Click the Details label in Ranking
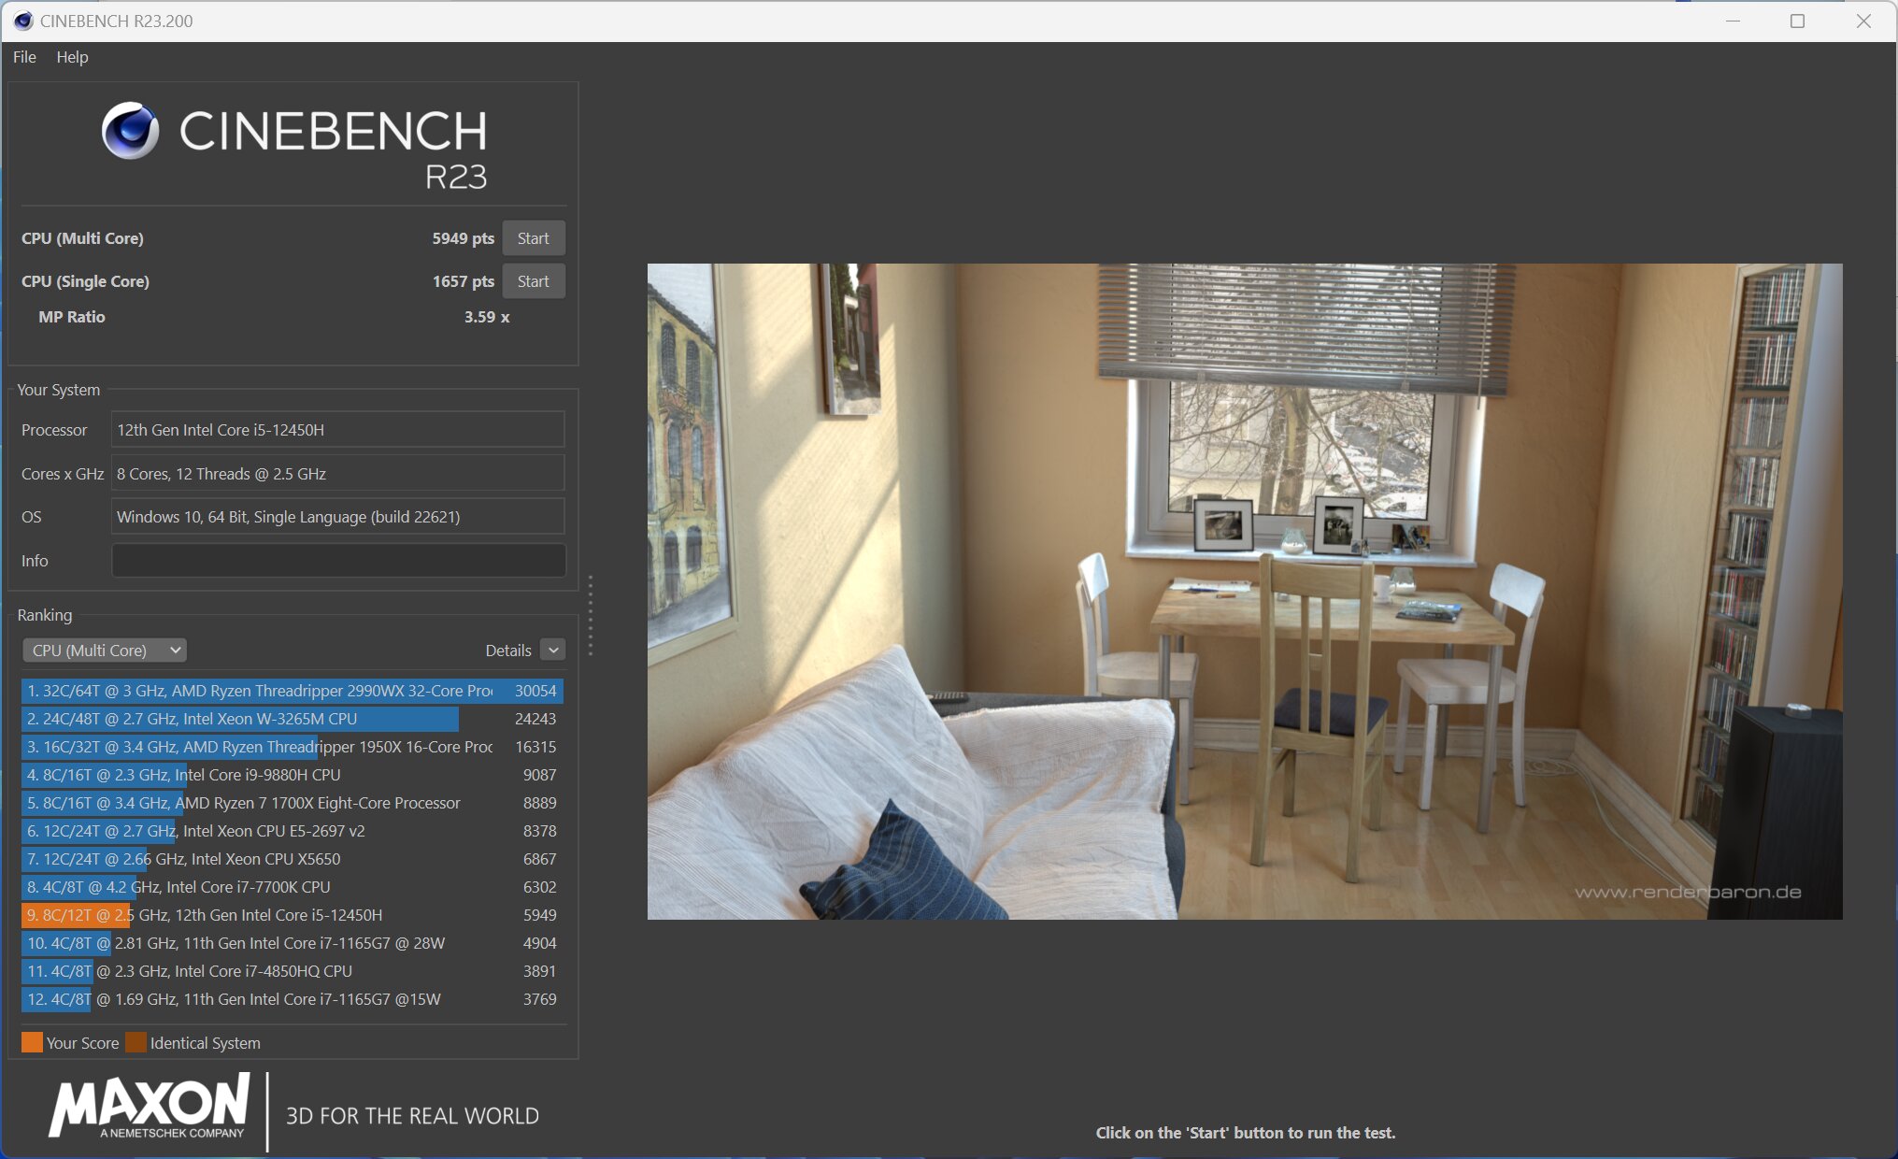The height and width of the screenshot is (1159, 1898). (508, 651)
